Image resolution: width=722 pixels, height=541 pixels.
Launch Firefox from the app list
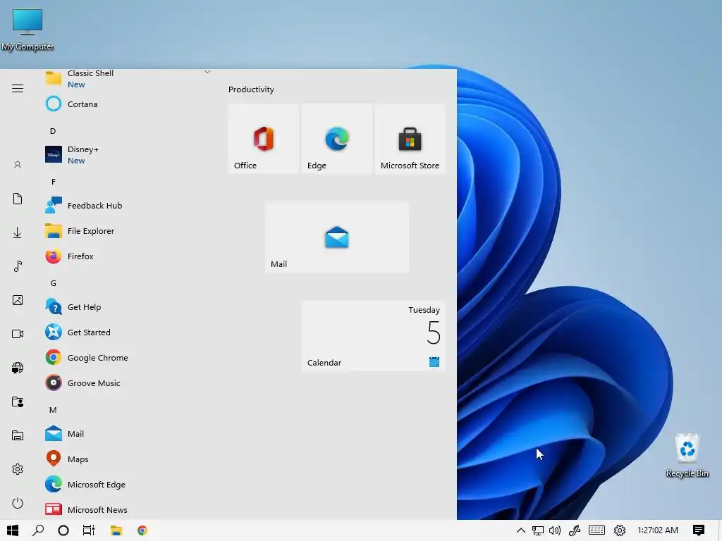128,256
